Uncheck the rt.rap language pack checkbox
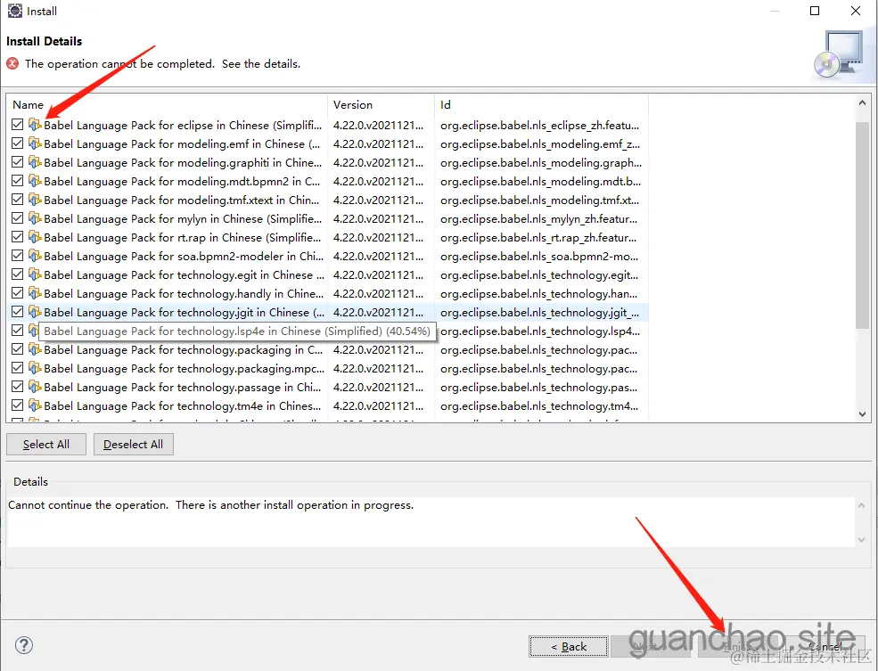 coord(17,237)
